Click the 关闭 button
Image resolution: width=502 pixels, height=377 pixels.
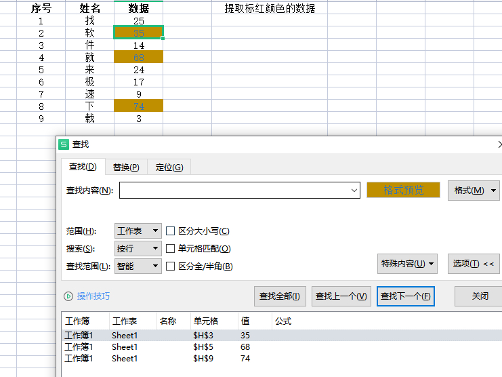479,296
